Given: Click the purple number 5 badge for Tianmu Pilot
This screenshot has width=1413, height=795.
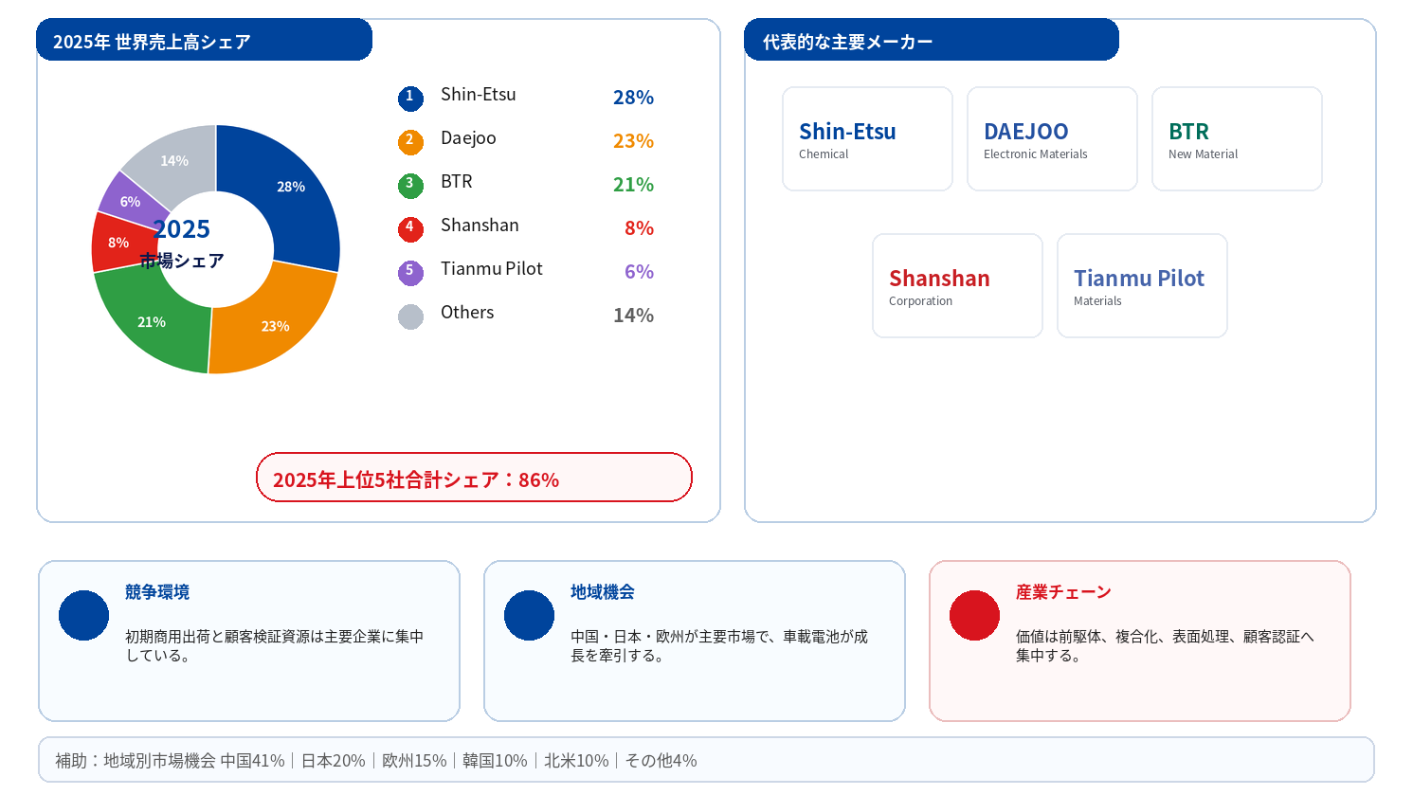Looking at the screenshot, I should tap(410, 273).
